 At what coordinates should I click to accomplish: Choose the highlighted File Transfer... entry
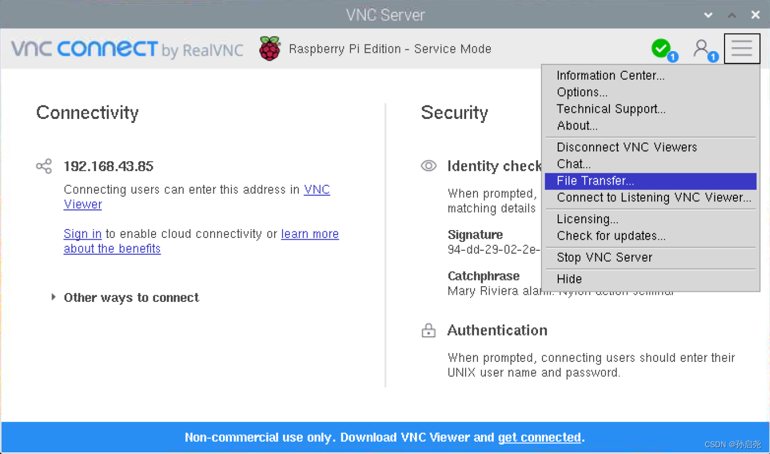coord(650,181)
